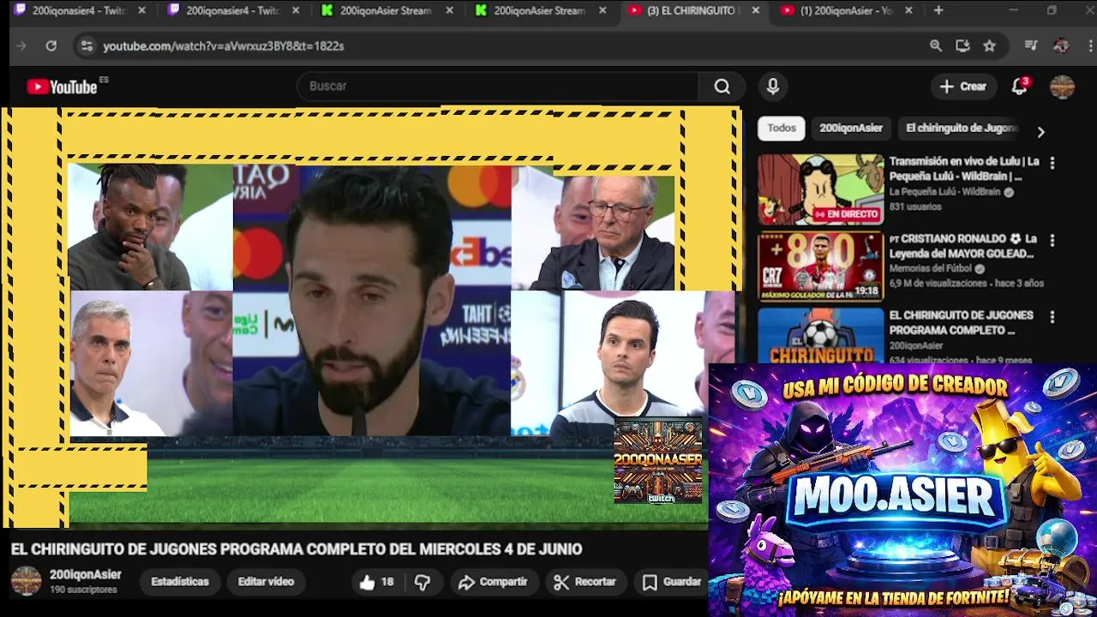This screenshot has height=617, width=1097.
Task: Open options for the Lulu live video
Action: (x=1052, y=163)
